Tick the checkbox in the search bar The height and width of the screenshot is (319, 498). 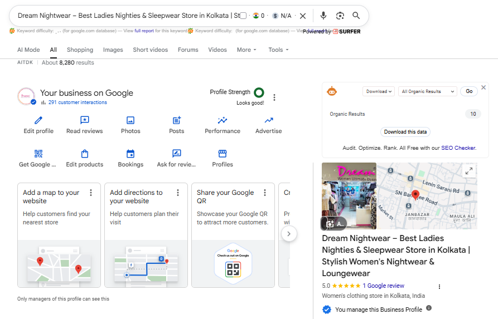(x=243, y=16)
